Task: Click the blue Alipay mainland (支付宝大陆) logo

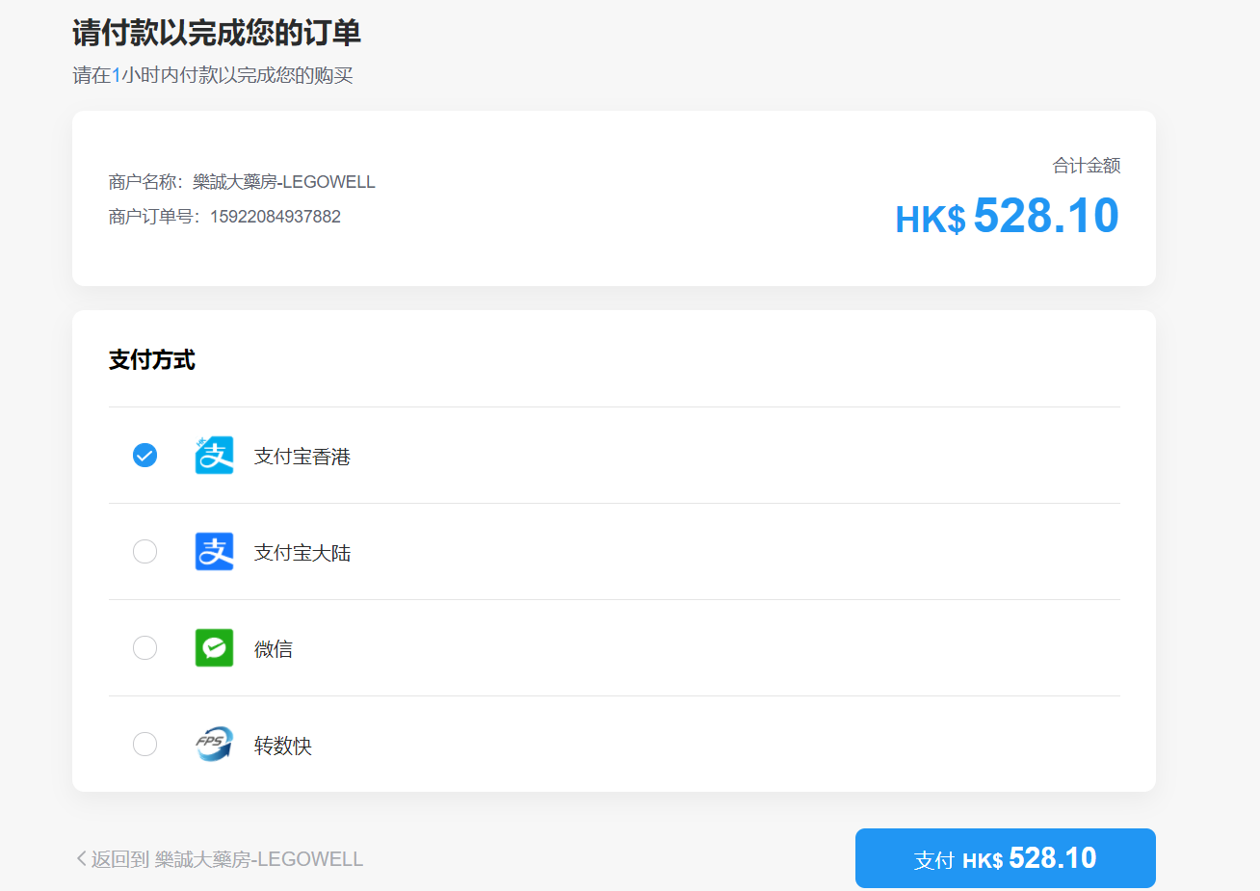Action: pos(214,552)
